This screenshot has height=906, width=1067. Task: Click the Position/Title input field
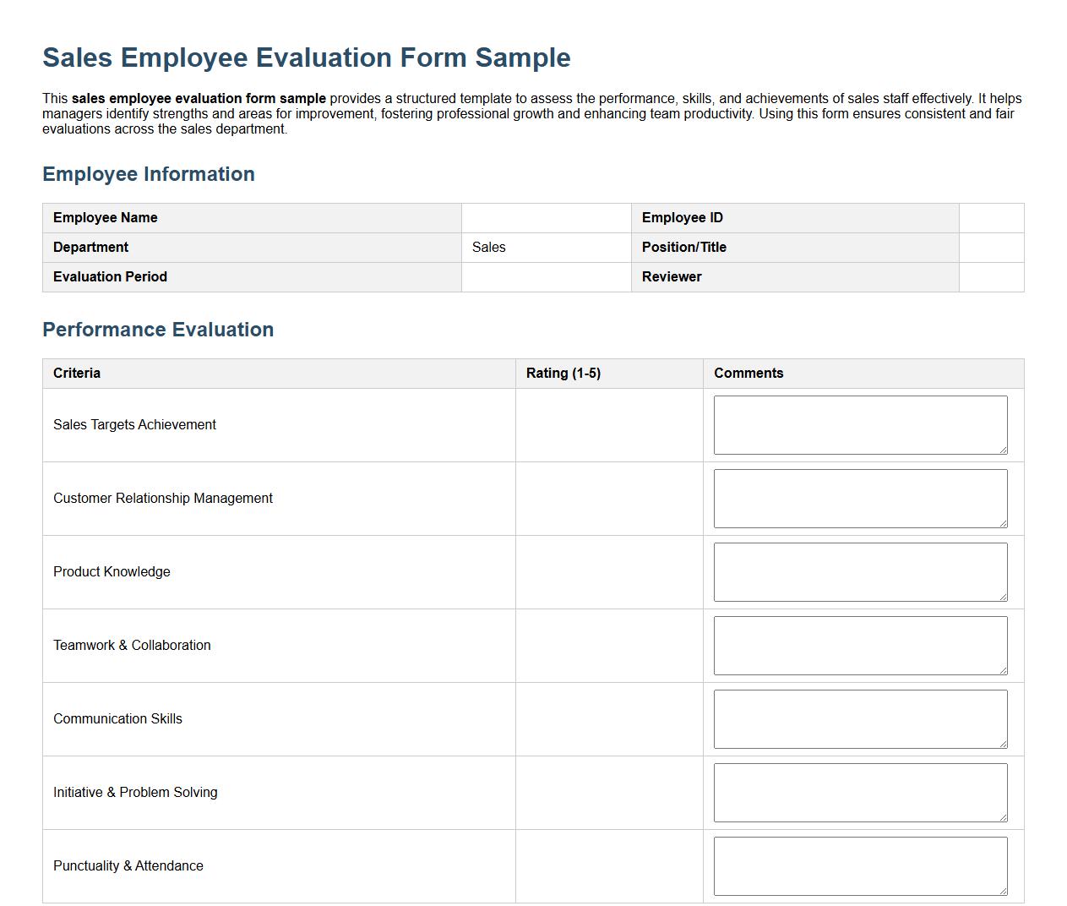tap(991, 247)
